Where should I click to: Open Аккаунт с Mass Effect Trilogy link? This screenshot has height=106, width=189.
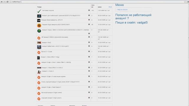click(50, 57)
